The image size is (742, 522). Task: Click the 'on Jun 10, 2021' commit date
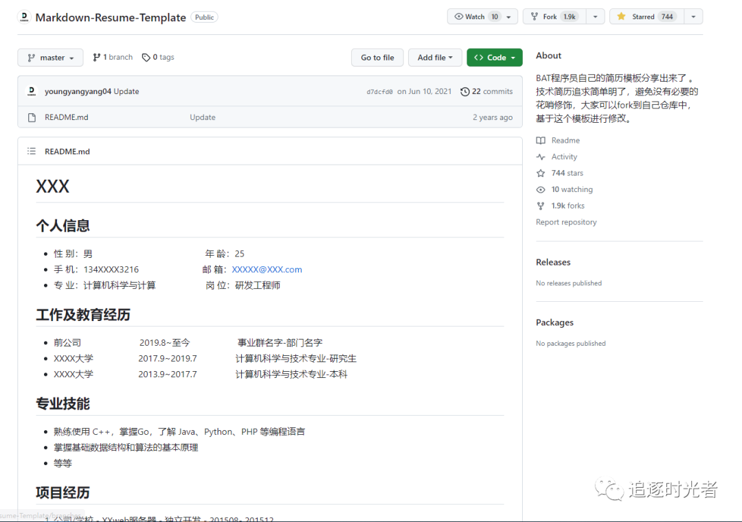point(425,91)
